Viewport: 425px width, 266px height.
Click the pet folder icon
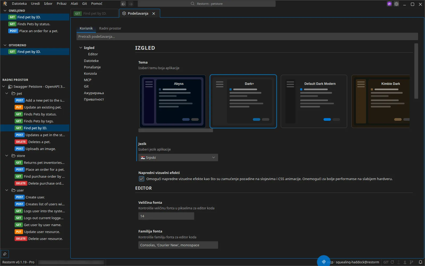click(14, 93)
